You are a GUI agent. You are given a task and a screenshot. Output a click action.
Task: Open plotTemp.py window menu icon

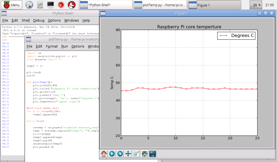pos(28,39)
